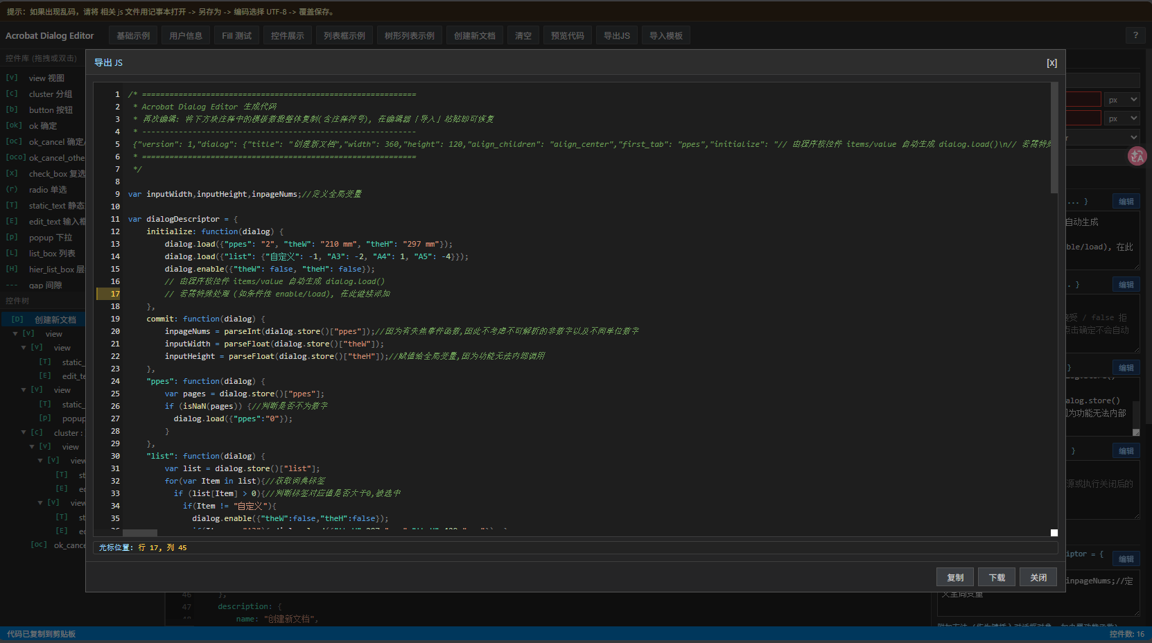1152x643 pixels.
Task: Click the first red-bordered size input field
Action: pos(1083,100)
